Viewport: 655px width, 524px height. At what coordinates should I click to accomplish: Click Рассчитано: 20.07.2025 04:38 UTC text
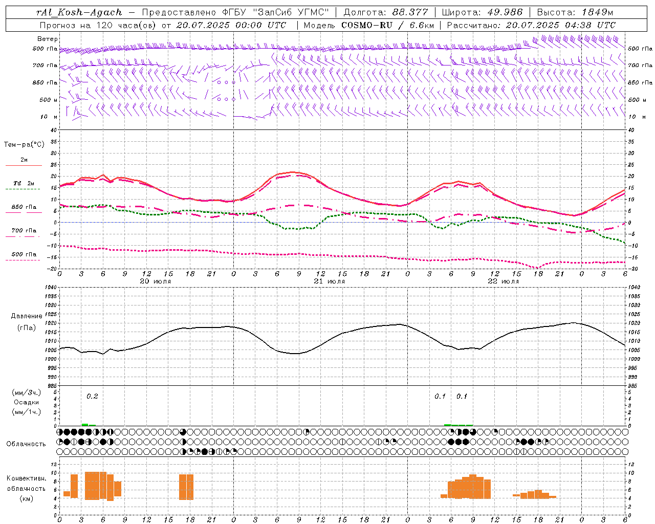pyautogui.click(x=531, y=25)
